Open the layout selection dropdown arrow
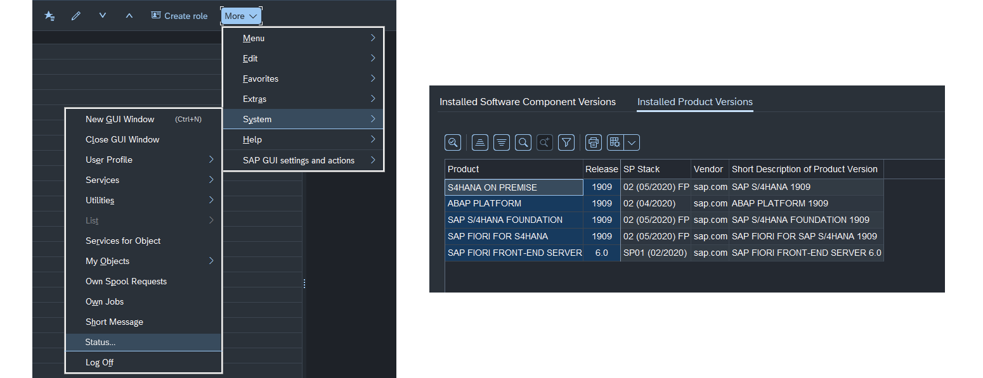Screen dimensions: 983x378 point(632,142)
